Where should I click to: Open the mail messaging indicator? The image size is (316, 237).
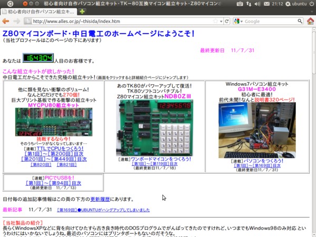click(x=266, y=4)
